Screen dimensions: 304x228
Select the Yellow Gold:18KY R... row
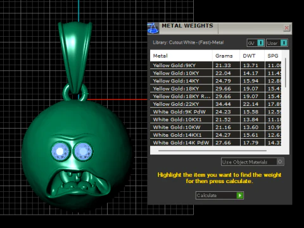(215, 96)
